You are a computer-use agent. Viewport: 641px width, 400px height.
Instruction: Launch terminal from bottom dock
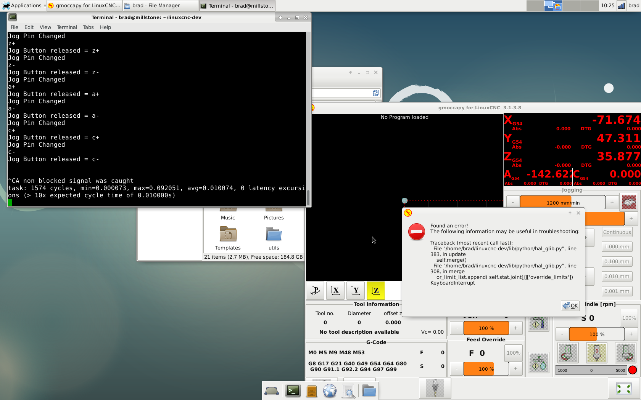click(293, 391)
